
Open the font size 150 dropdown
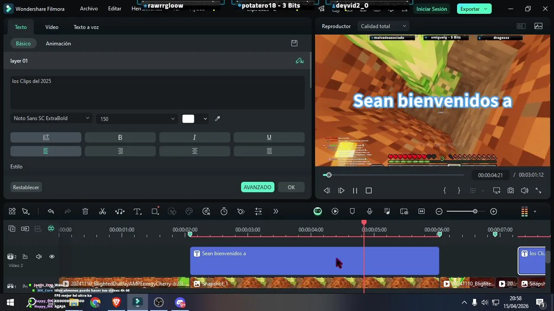click(x=137, y=119)
